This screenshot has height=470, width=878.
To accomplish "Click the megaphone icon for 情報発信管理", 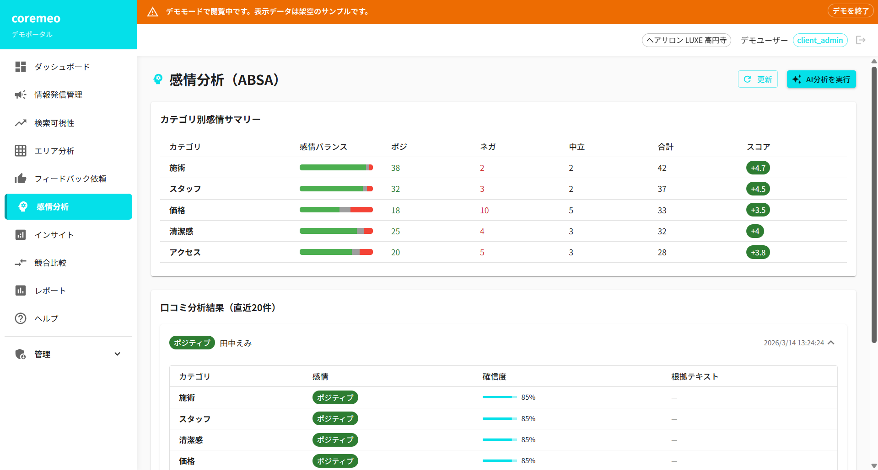I will 21,95.
